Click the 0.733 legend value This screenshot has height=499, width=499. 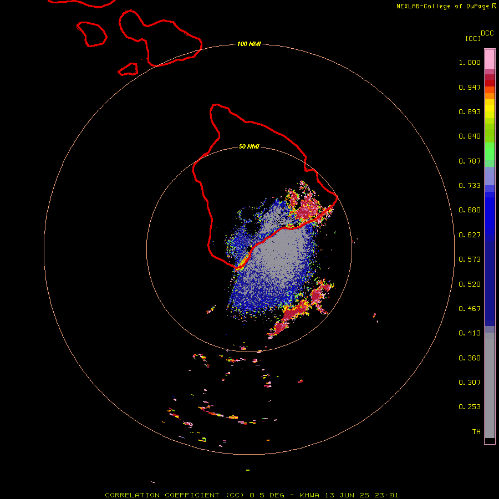(x=470, y=186)
